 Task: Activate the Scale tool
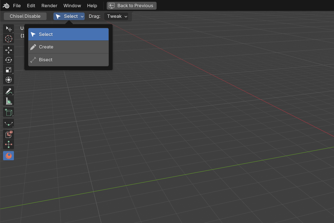click(9, 70)
